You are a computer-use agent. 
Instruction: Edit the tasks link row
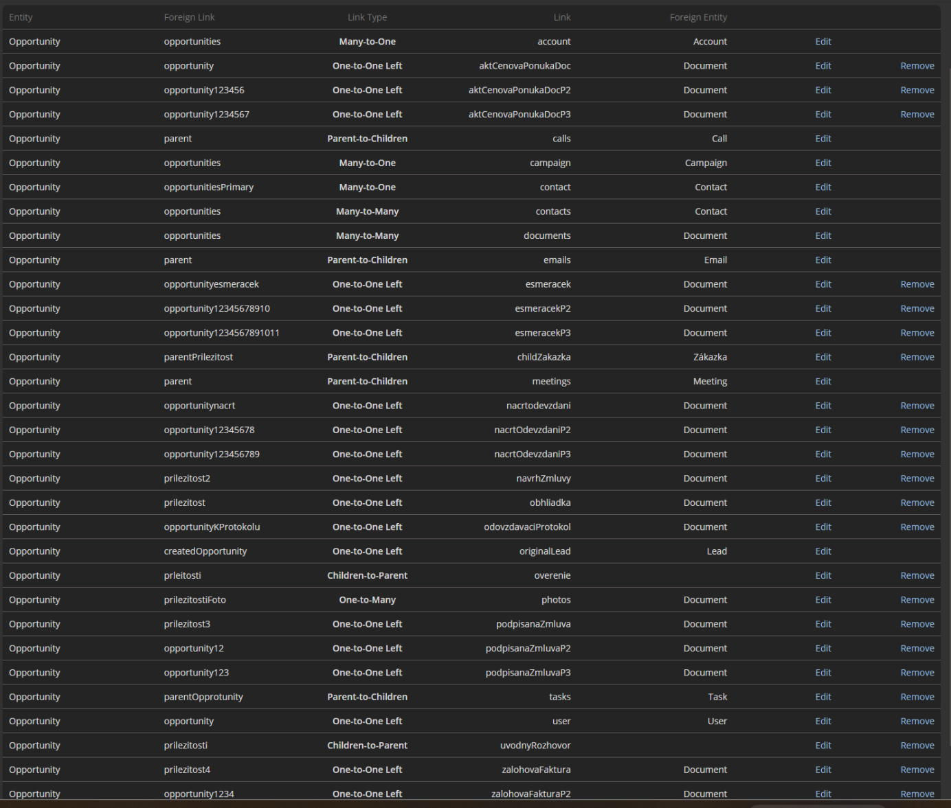823,697
